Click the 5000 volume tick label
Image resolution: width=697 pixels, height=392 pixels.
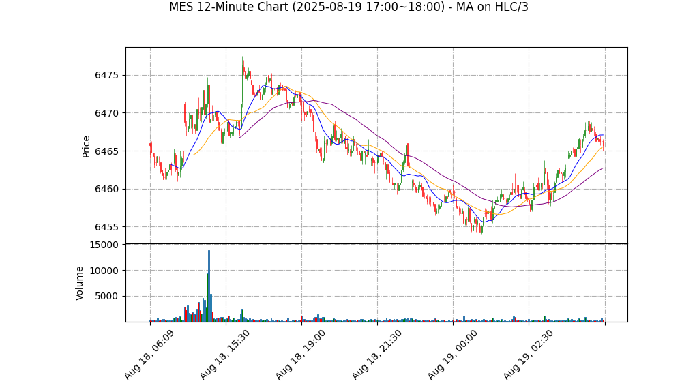[106, 297]
